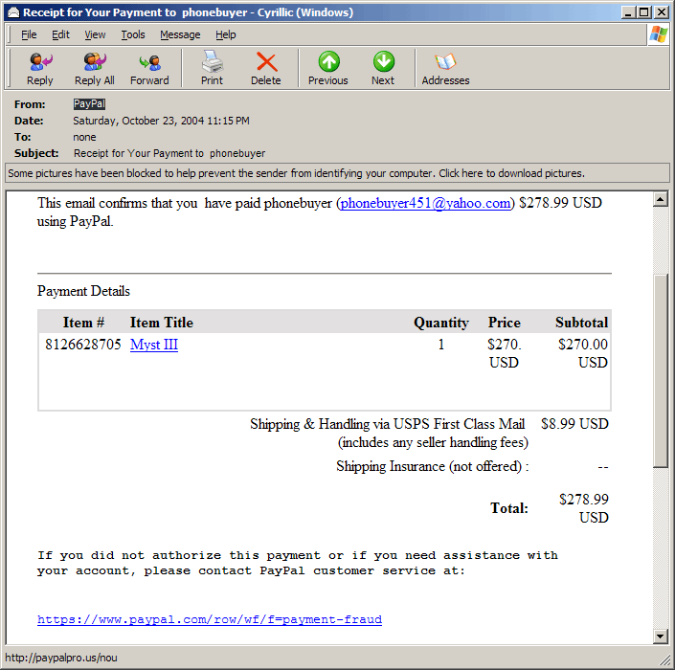
Task: Open the Message menu
Action: (180, 34)
